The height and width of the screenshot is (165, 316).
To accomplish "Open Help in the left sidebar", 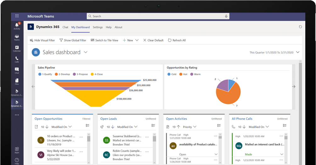I will [x=17, y=161].
